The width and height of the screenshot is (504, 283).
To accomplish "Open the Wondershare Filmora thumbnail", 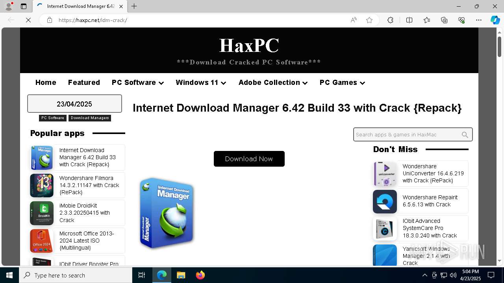I will point(42,186).
